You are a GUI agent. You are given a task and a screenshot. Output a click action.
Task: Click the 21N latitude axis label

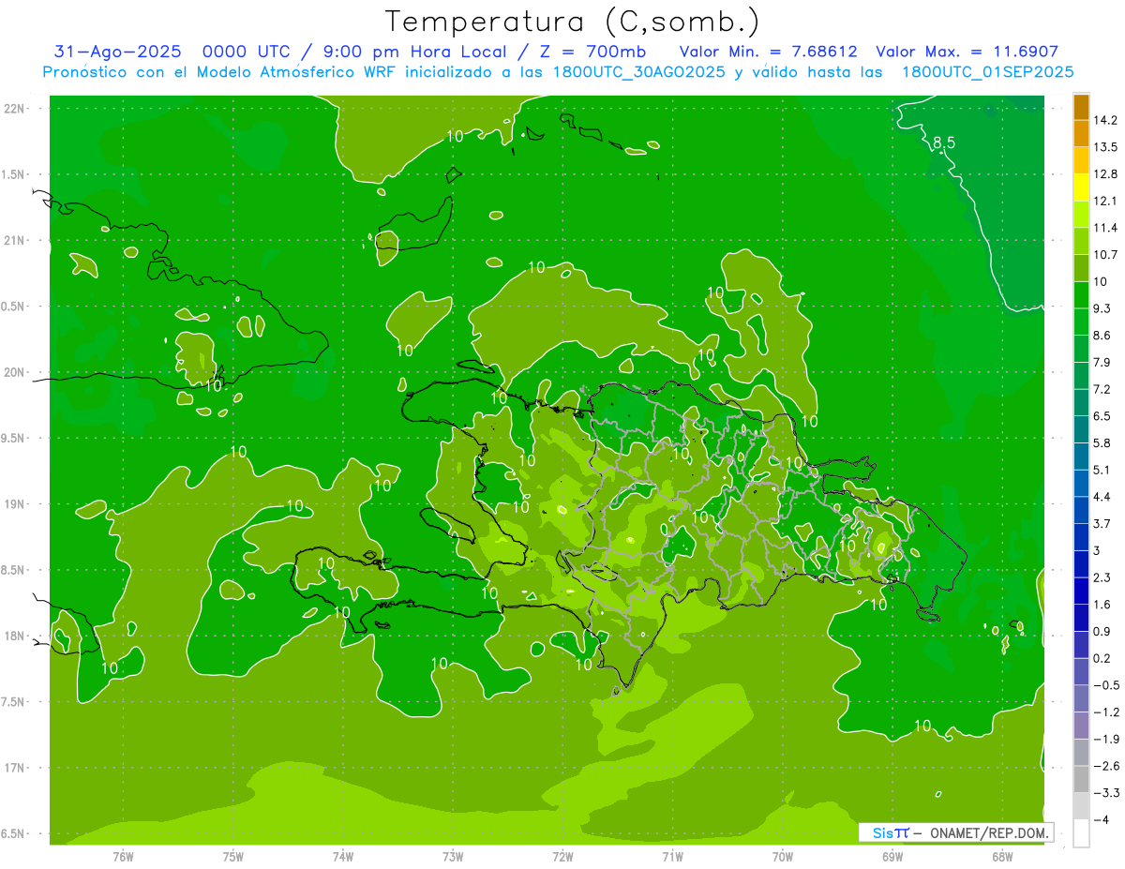click(x=14, y=240)
